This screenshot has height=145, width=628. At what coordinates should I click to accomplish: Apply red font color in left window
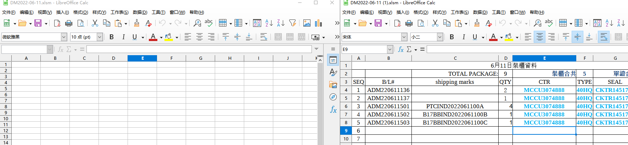click(153, 37)
